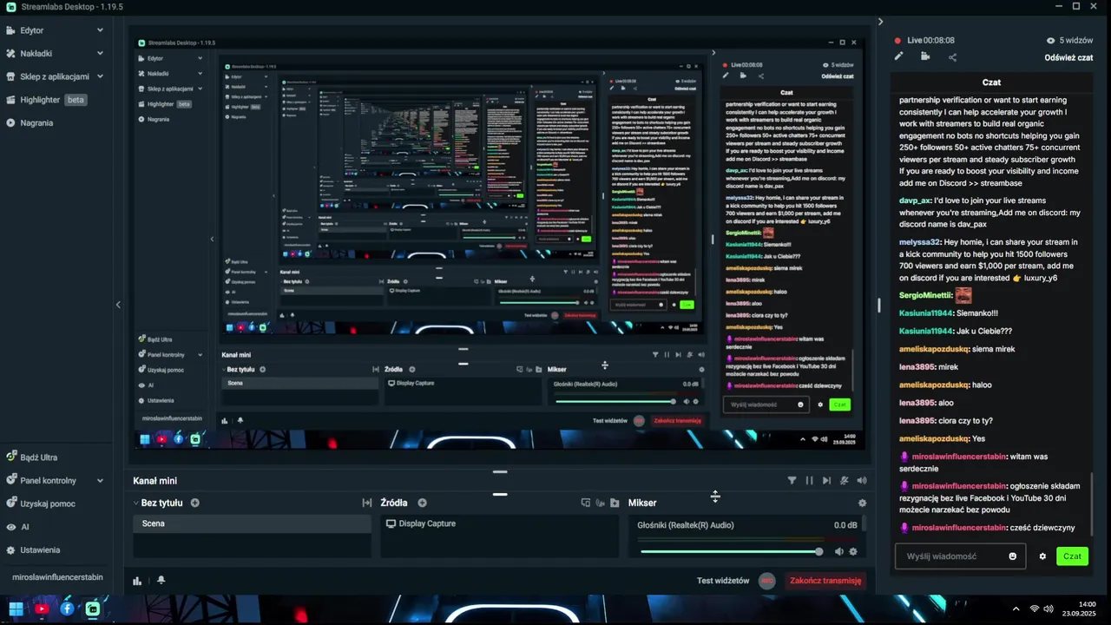
Task: Click Odśwież czat link
Action: pos(1068,57)
